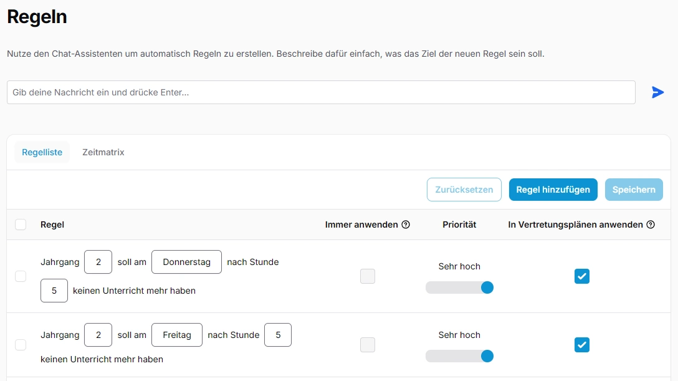
Task: Switch to the Zeitmatrix tab
Action: 103,152
